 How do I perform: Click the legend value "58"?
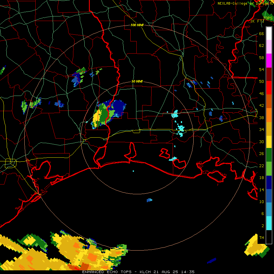point(262,58)
